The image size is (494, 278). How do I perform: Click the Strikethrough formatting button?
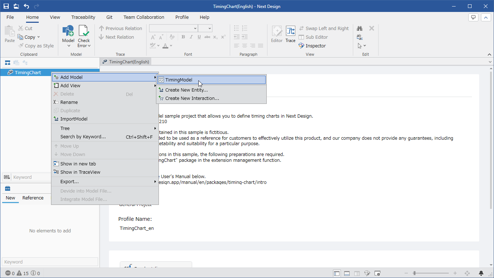207,37
